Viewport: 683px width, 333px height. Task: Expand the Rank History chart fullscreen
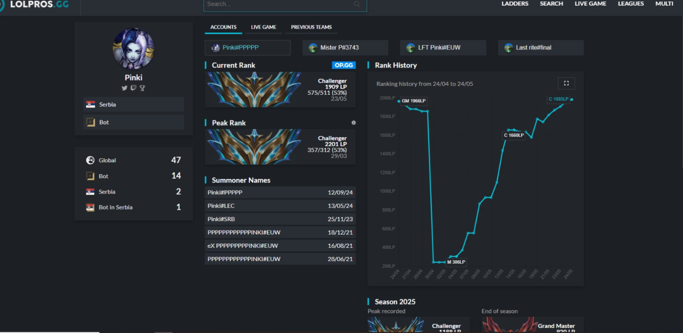tap(566, 83)
